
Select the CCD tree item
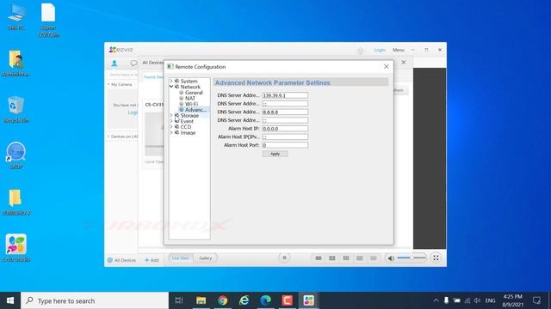[x=186, y=127]
